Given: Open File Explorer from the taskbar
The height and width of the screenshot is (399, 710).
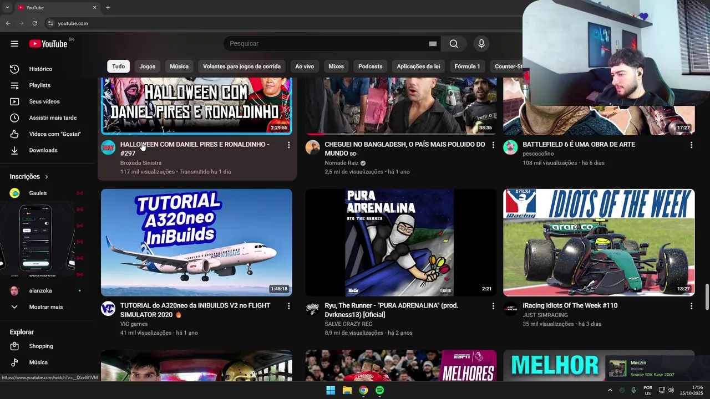Looking at the screenshot, I should tap(347, 390).
